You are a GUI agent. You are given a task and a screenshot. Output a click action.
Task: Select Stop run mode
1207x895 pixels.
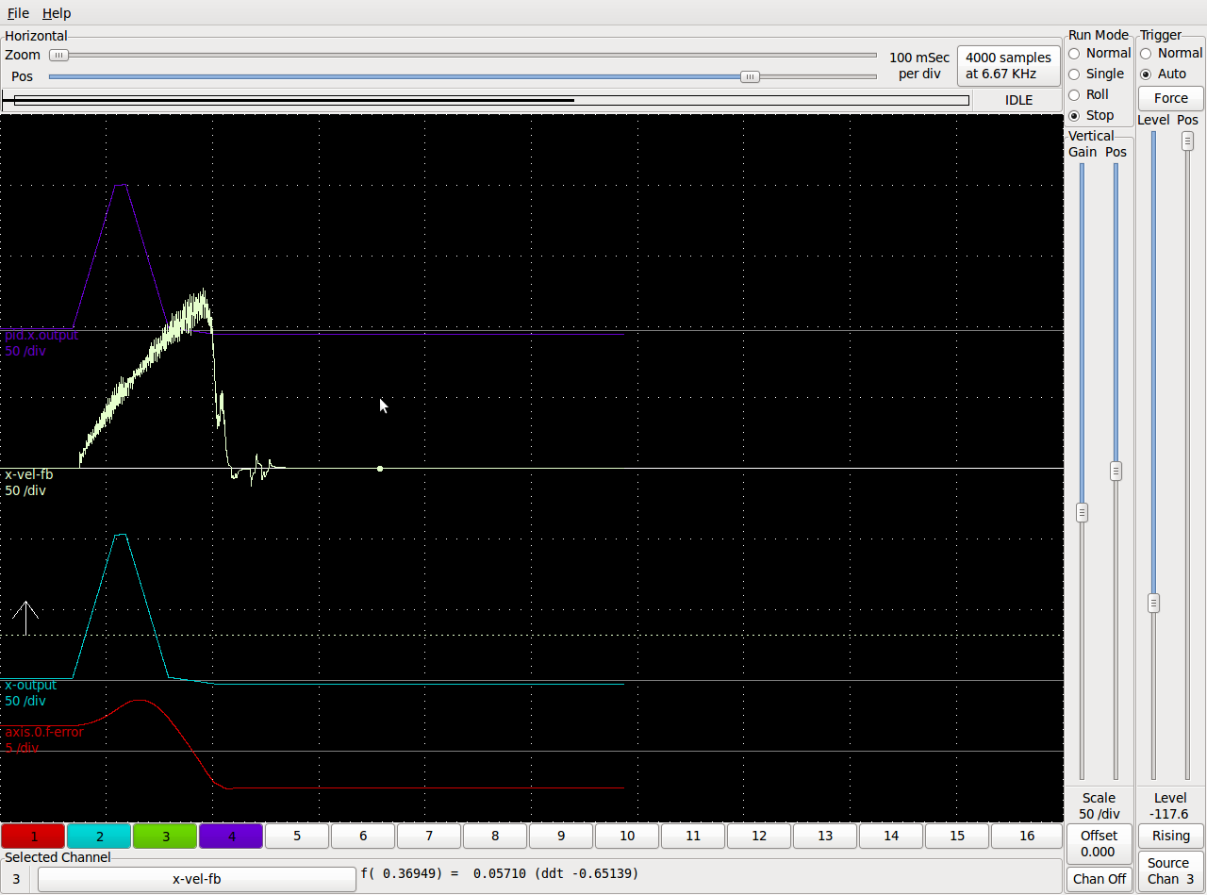(x=1091, y=115)
